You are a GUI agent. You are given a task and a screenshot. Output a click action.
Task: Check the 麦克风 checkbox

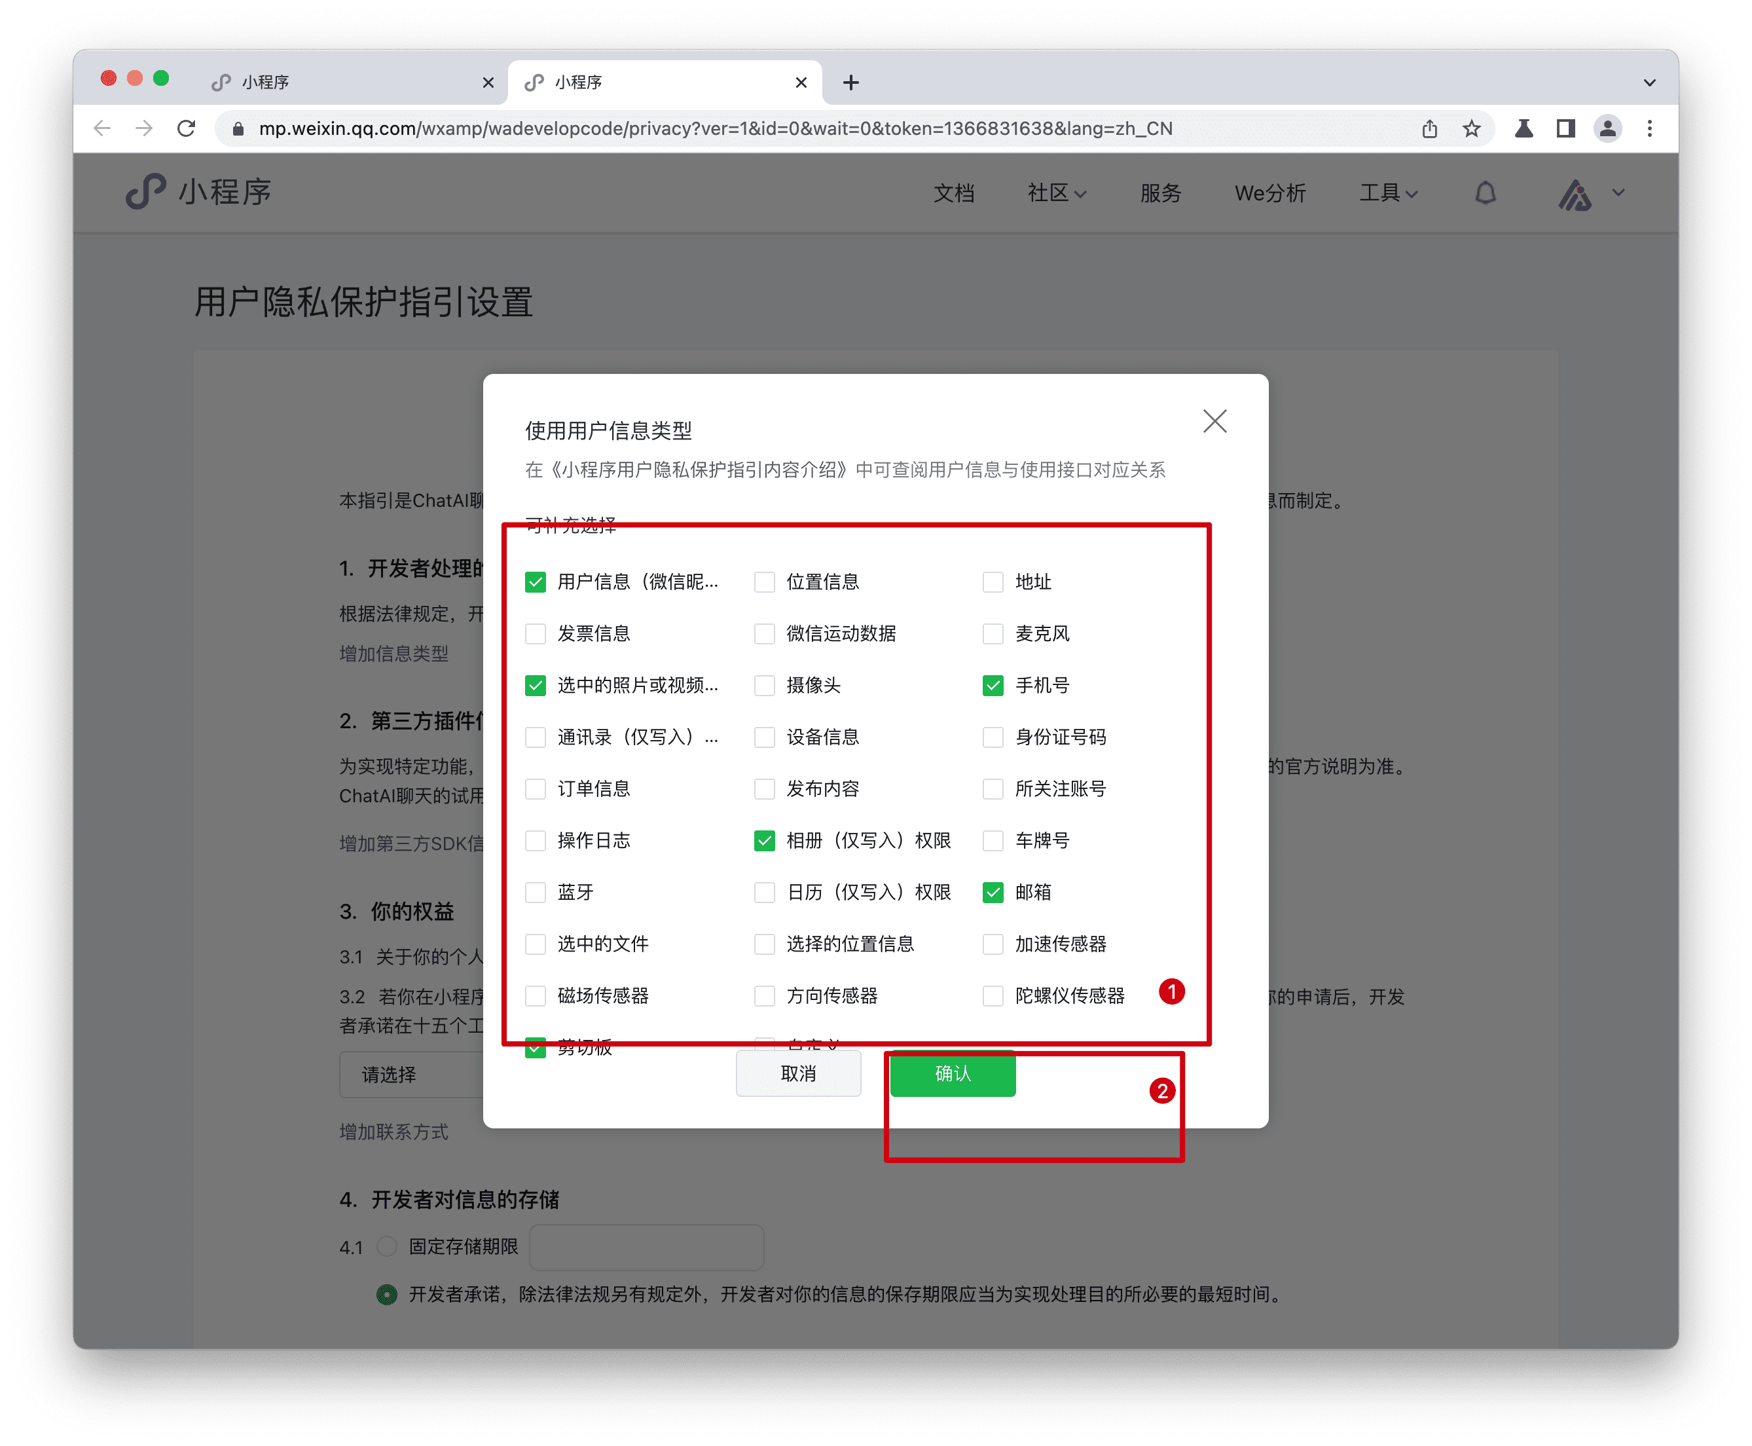993,633
